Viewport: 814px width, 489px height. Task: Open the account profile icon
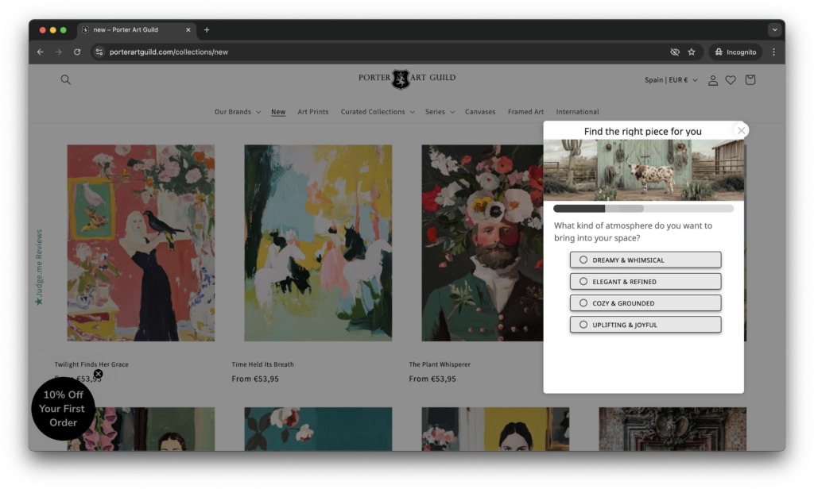[x=712, y=79]
